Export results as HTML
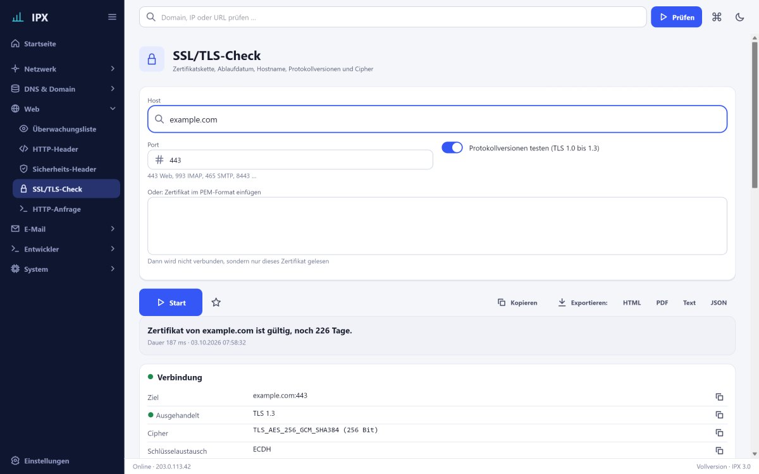The width and height of the screenshot is (759, 474). 632,303
